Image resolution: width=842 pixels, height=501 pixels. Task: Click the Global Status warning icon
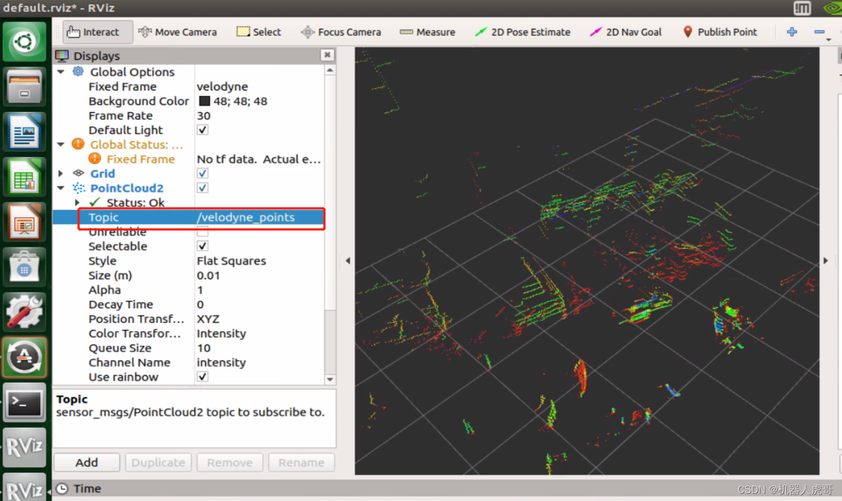[x=78, y=144]
